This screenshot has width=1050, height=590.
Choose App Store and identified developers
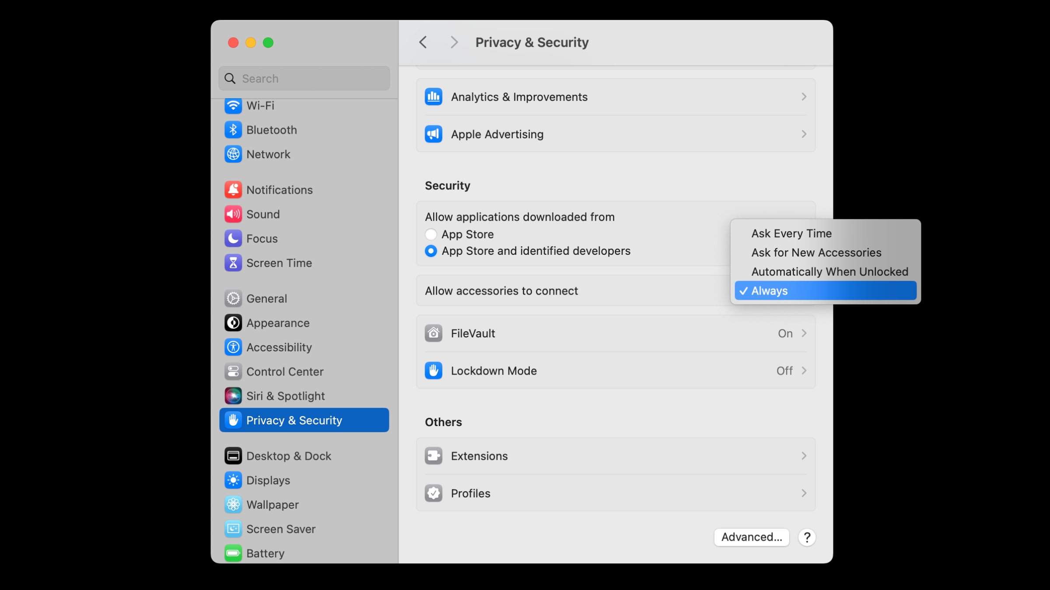431,251
